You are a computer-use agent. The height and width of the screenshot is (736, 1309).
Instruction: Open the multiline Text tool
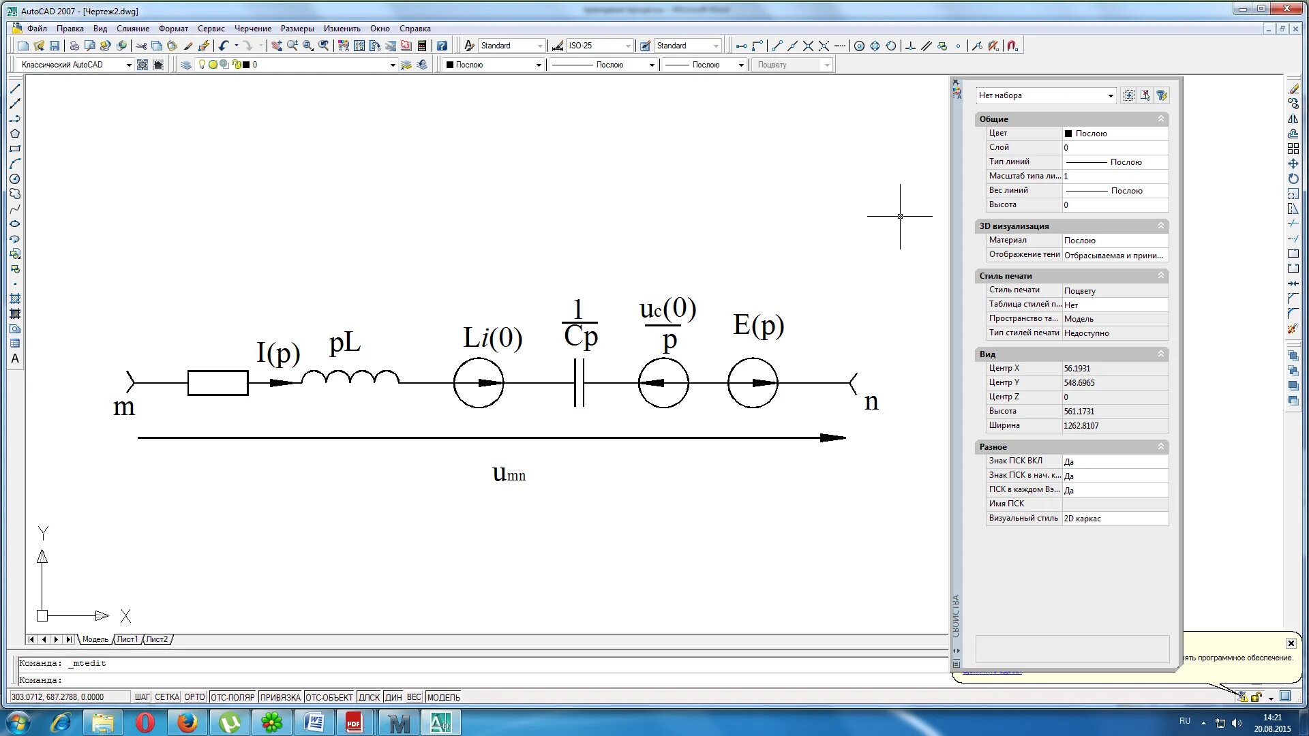coord(15,358)
